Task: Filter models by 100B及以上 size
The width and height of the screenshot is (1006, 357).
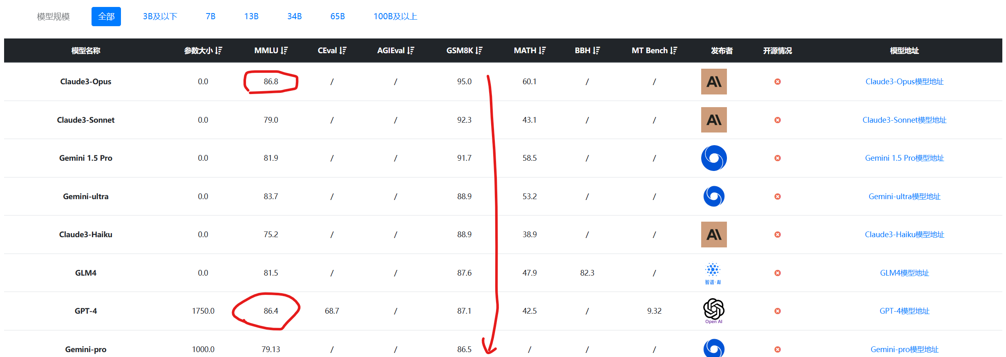Action: tap(395, 16)
